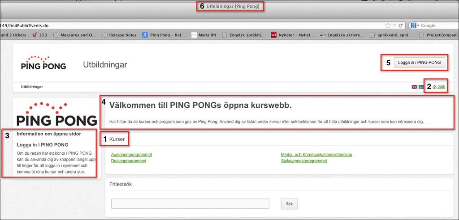Switch language with the Swedish flag icon
The image size is (459, 220).
coord(421,87)
